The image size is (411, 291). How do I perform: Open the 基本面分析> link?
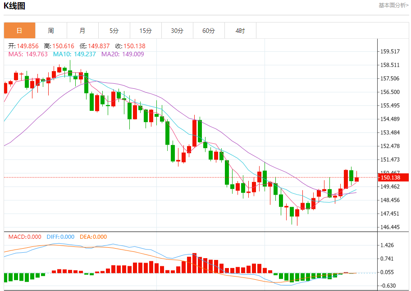tap(393, 5)
